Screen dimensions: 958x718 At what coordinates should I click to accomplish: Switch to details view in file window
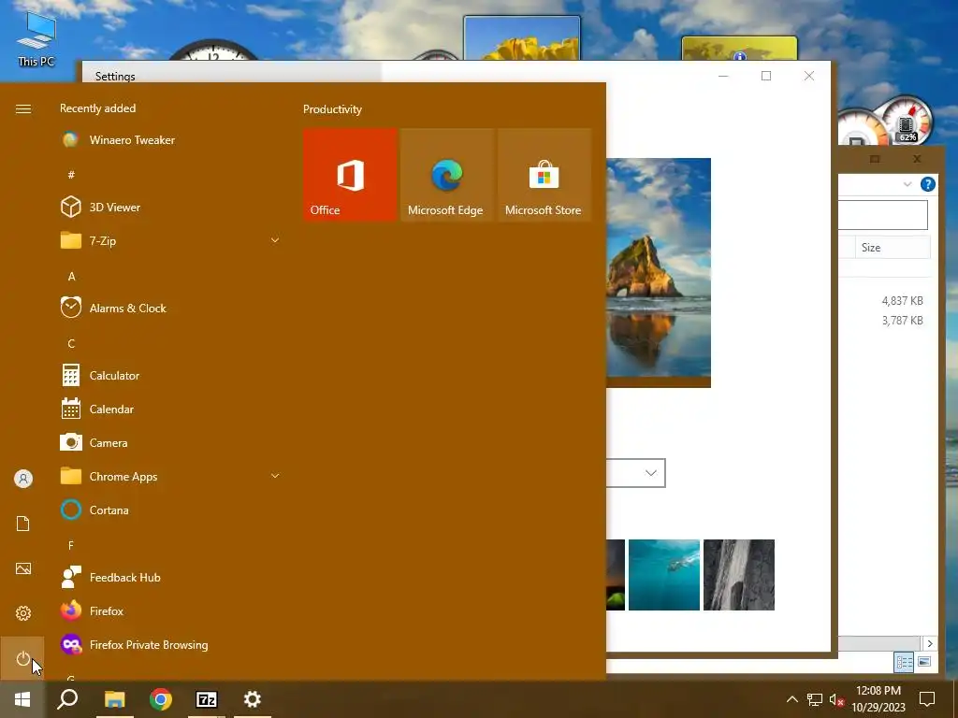pos(905,662)
